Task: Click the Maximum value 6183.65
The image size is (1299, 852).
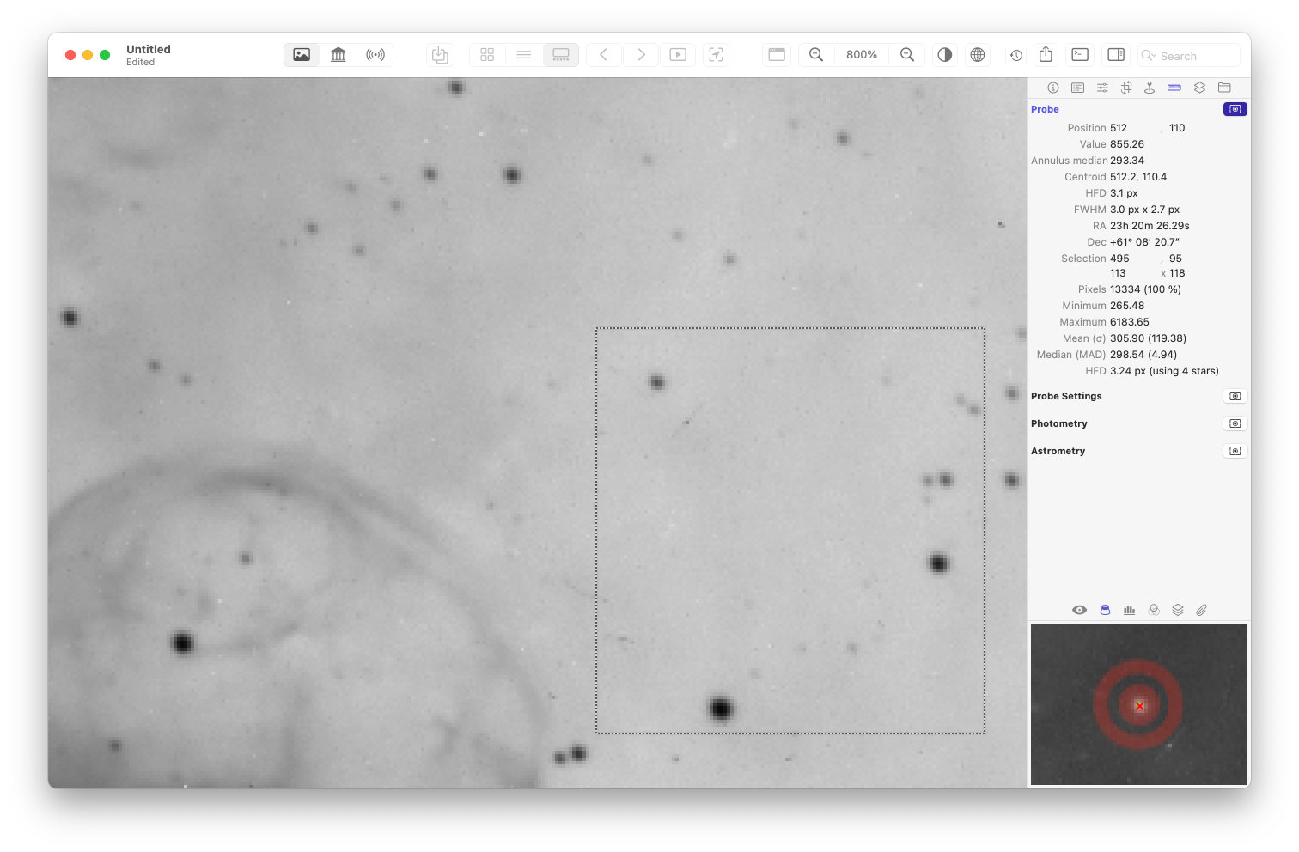Action: point(1130,322)
